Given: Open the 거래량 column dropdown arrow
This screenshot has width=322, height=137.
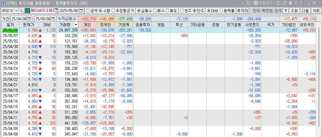Looking at the screenshot, I should point(76,25).
